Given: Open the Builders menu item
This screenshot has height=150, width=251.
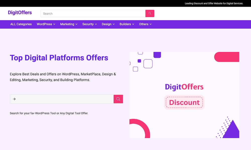Looking at the screenshot, I should pos(127,24).
